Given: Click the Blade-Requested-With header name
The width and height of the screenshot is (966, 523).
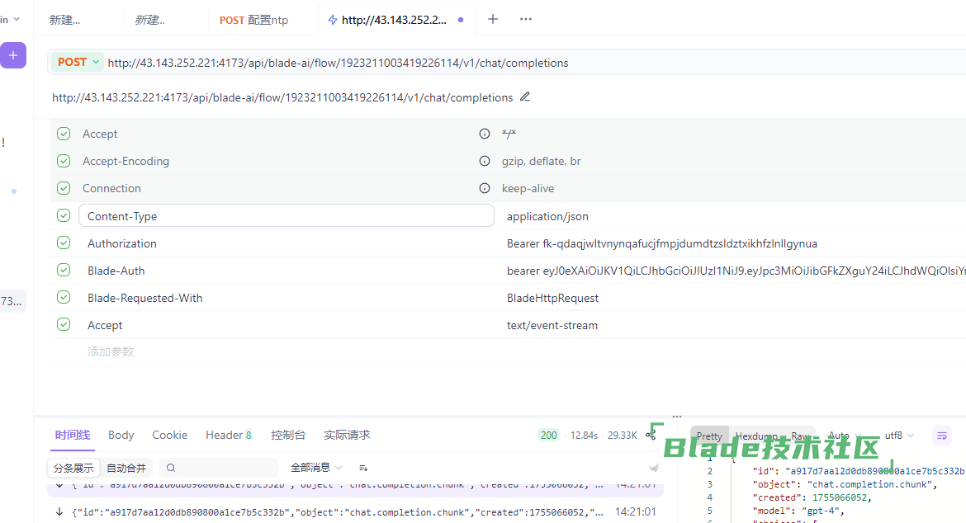Looking at the screenshot, I should [144, 298].
